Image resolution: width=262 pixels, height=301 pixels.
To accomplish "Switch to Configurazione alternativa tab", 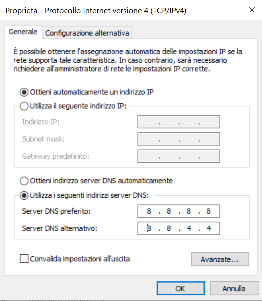I will (x=87, y=33).
